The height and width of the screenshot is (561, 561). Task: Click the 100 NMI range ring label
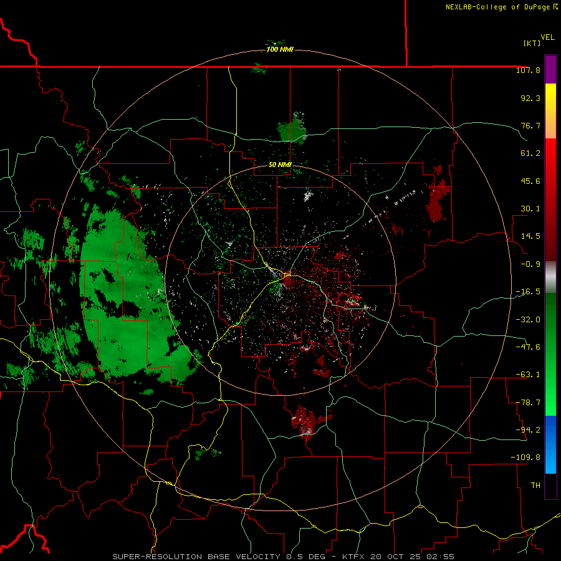(280, 49)
